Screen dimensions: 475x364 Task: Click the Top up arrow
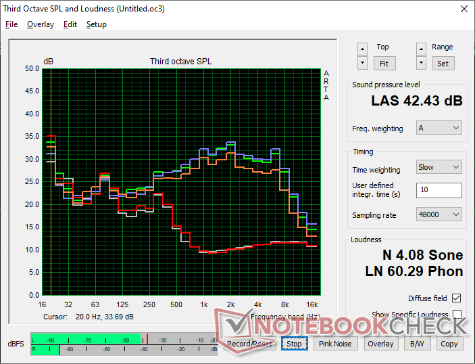(362, 49)
